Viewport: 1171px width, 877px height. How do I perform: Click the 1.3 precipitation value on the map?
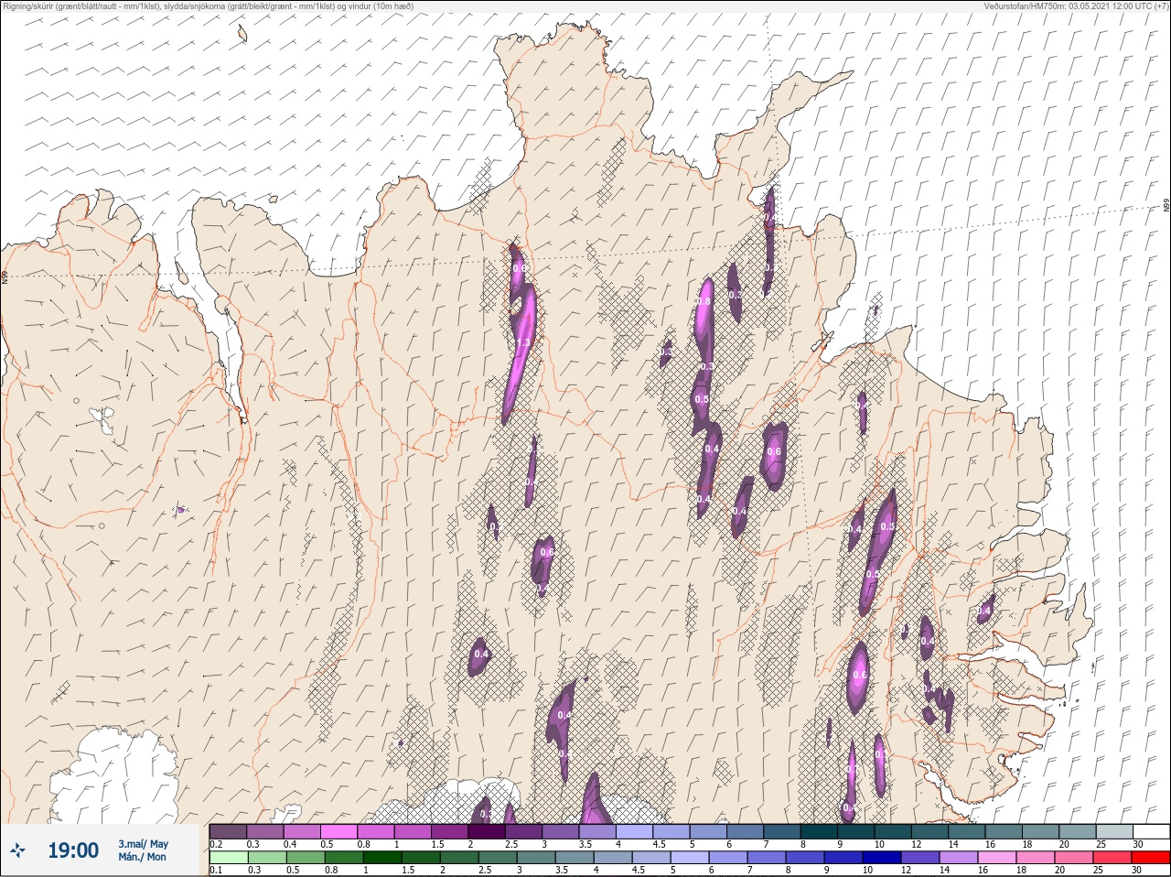click(x=522, y=344)
